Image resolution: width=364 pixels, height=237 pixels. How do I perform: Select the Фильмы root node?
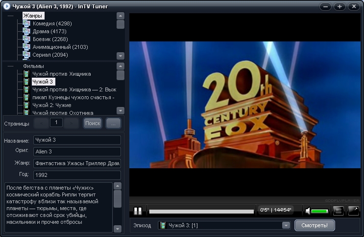(33, 66)
